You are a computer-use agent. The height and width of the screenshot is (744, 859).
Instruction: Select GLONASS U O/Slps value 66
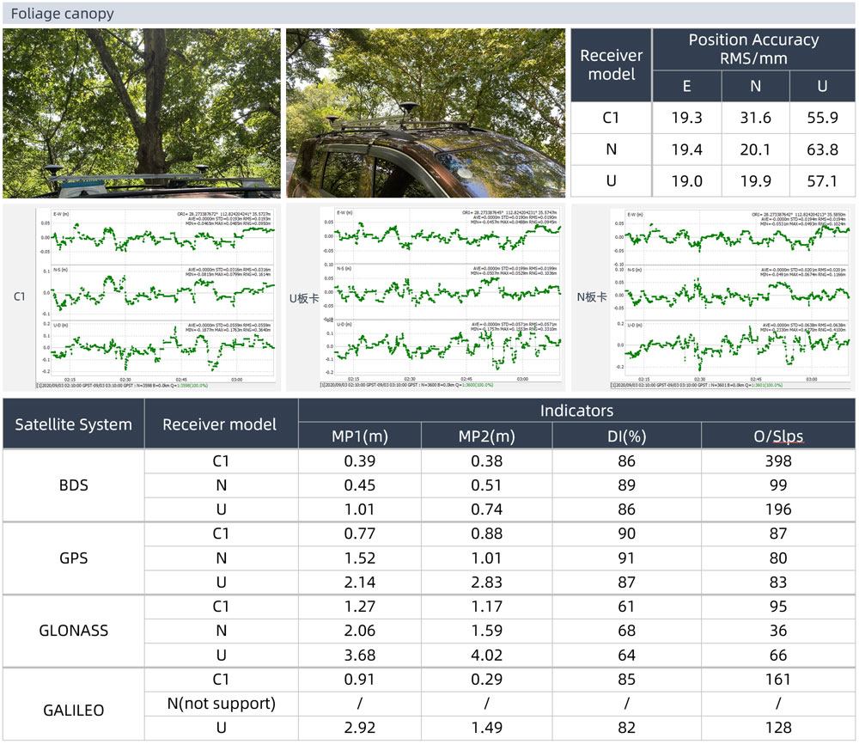pyautogui.click(x=778, y=656)
